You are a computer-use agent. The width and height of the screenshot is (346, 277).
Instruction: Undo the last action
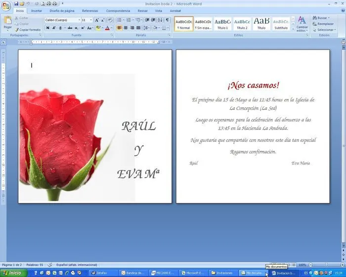coord(28,3)
